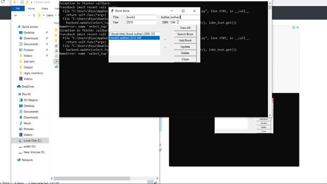This screenshot has width=327, height=184.
Task: Open Desktop under Quick access
Action: 29,33
